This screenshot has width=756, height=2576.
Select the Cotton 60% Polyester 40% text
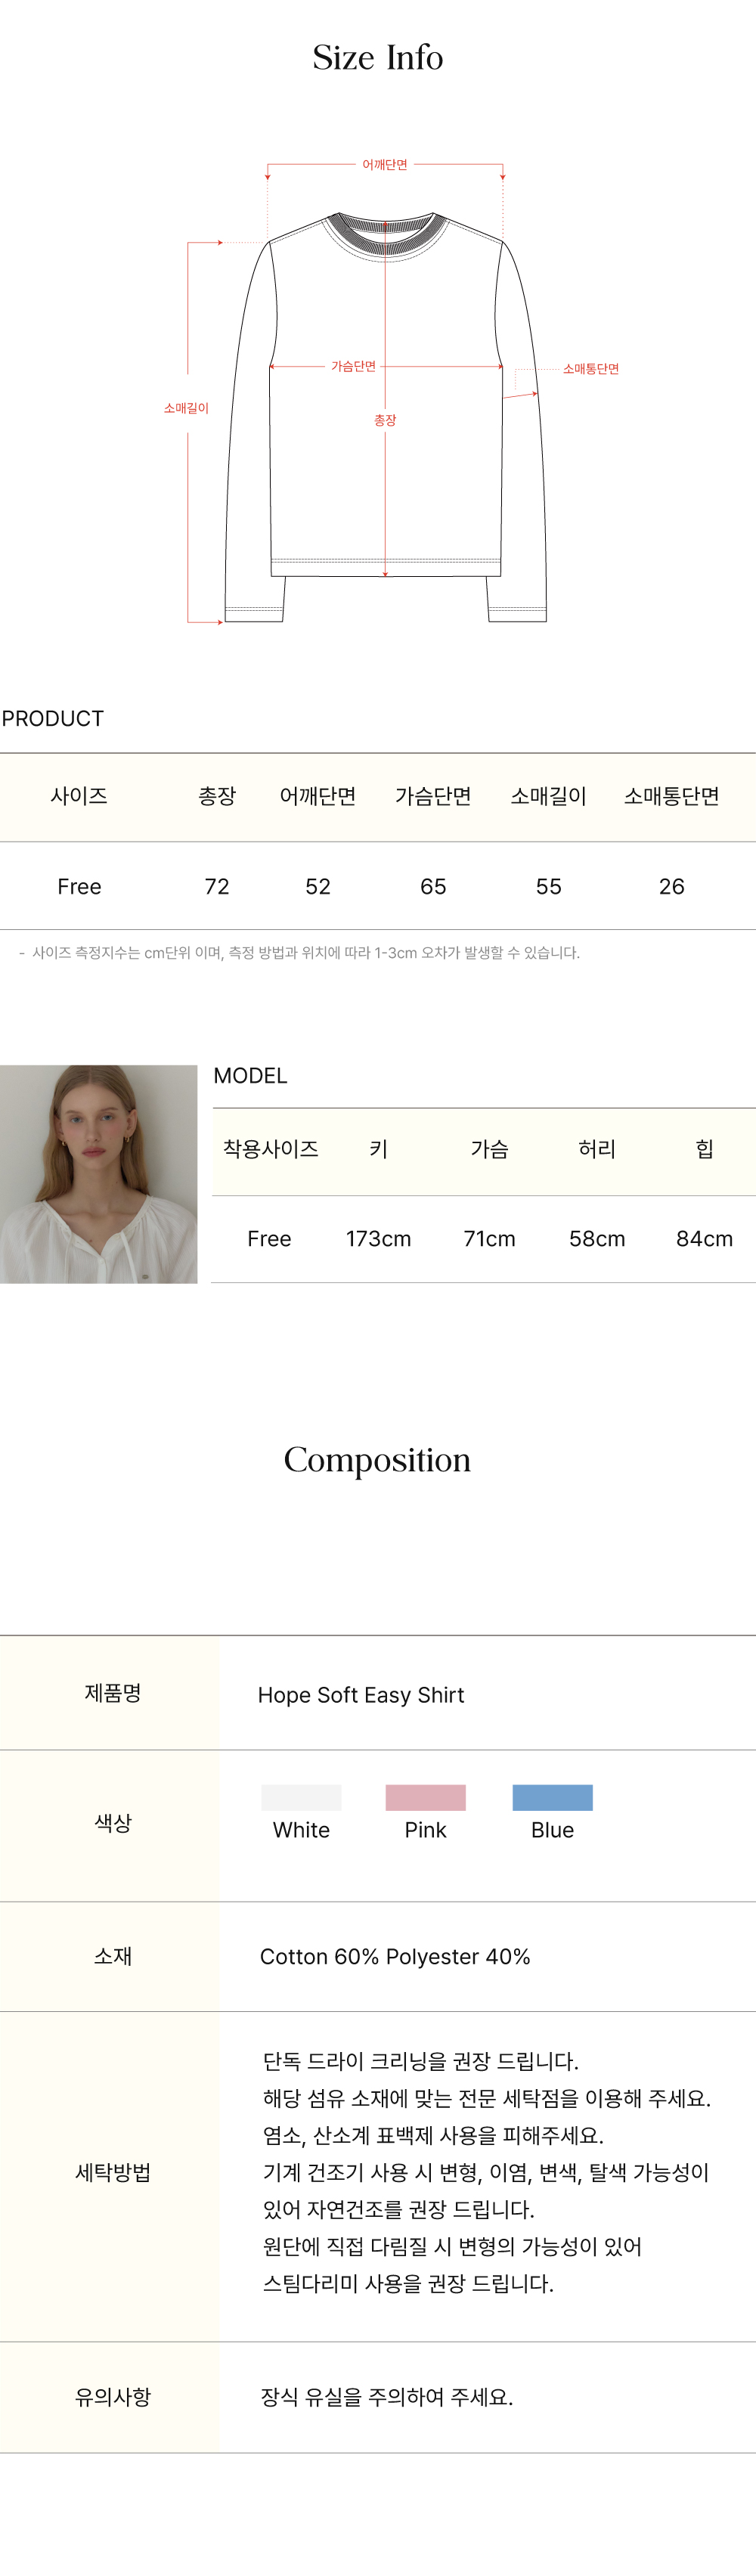(395, 1956)
